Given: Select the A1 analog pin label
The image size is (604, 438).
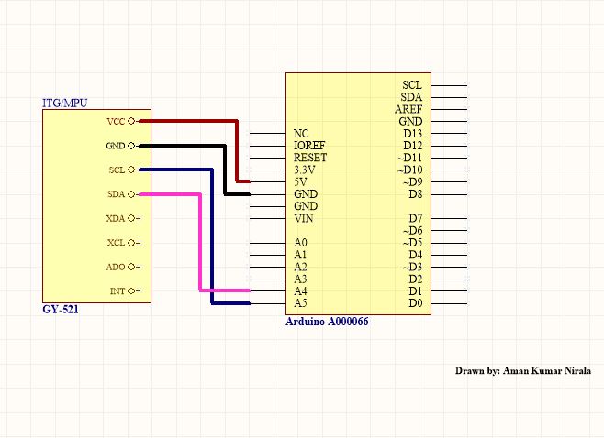Looking at the screenshot, I should (x=300, y=255).
